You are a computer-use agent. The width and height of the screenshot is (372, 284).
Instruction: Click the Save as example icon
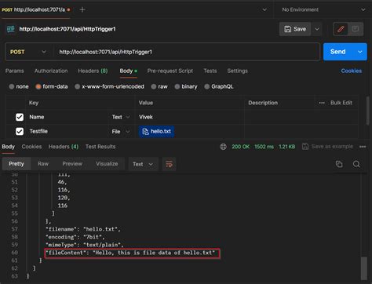pyautogui.click(x=305, y=147)
